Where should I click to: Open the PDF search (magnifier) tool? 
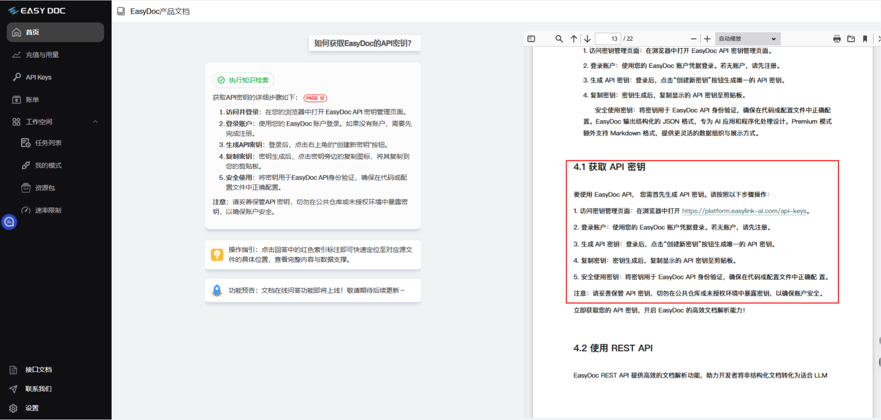click(x=559, y=39)
